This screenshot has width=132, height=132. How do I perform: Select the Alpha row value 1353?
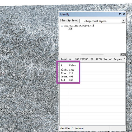tap(72, 70)
